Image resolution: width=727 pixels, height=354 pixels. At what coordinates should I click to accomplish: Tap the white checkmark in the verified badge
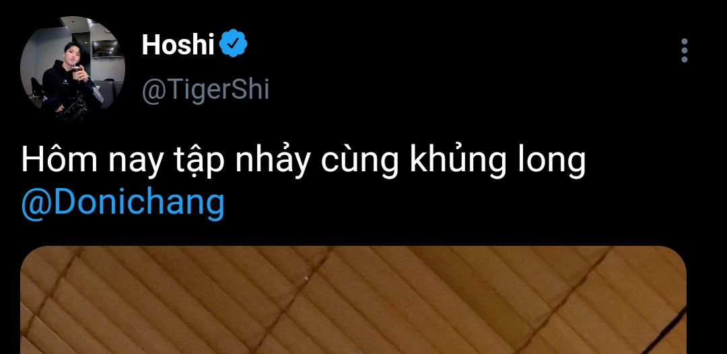click(233, 44)
